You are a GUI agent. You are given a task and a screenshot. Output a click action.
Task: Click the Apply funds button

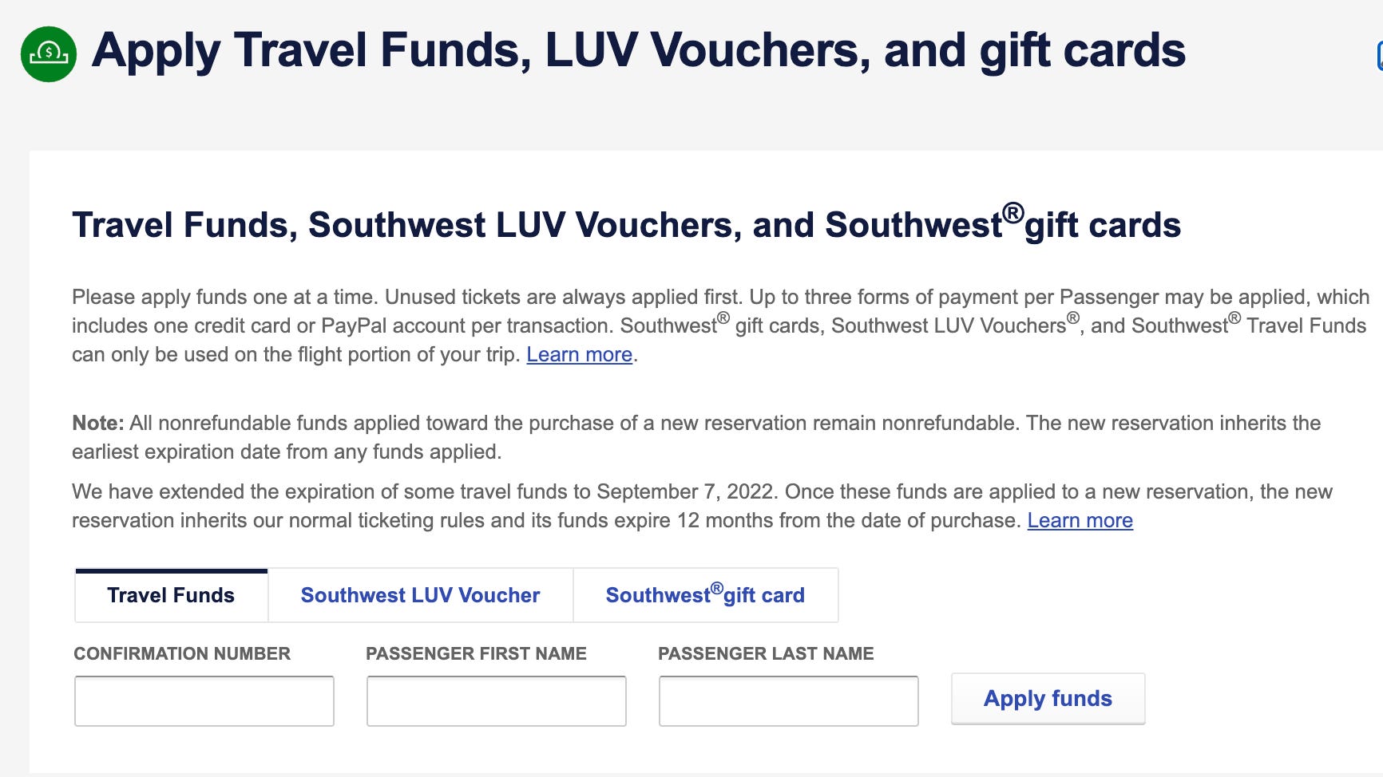pos(1048,699)
